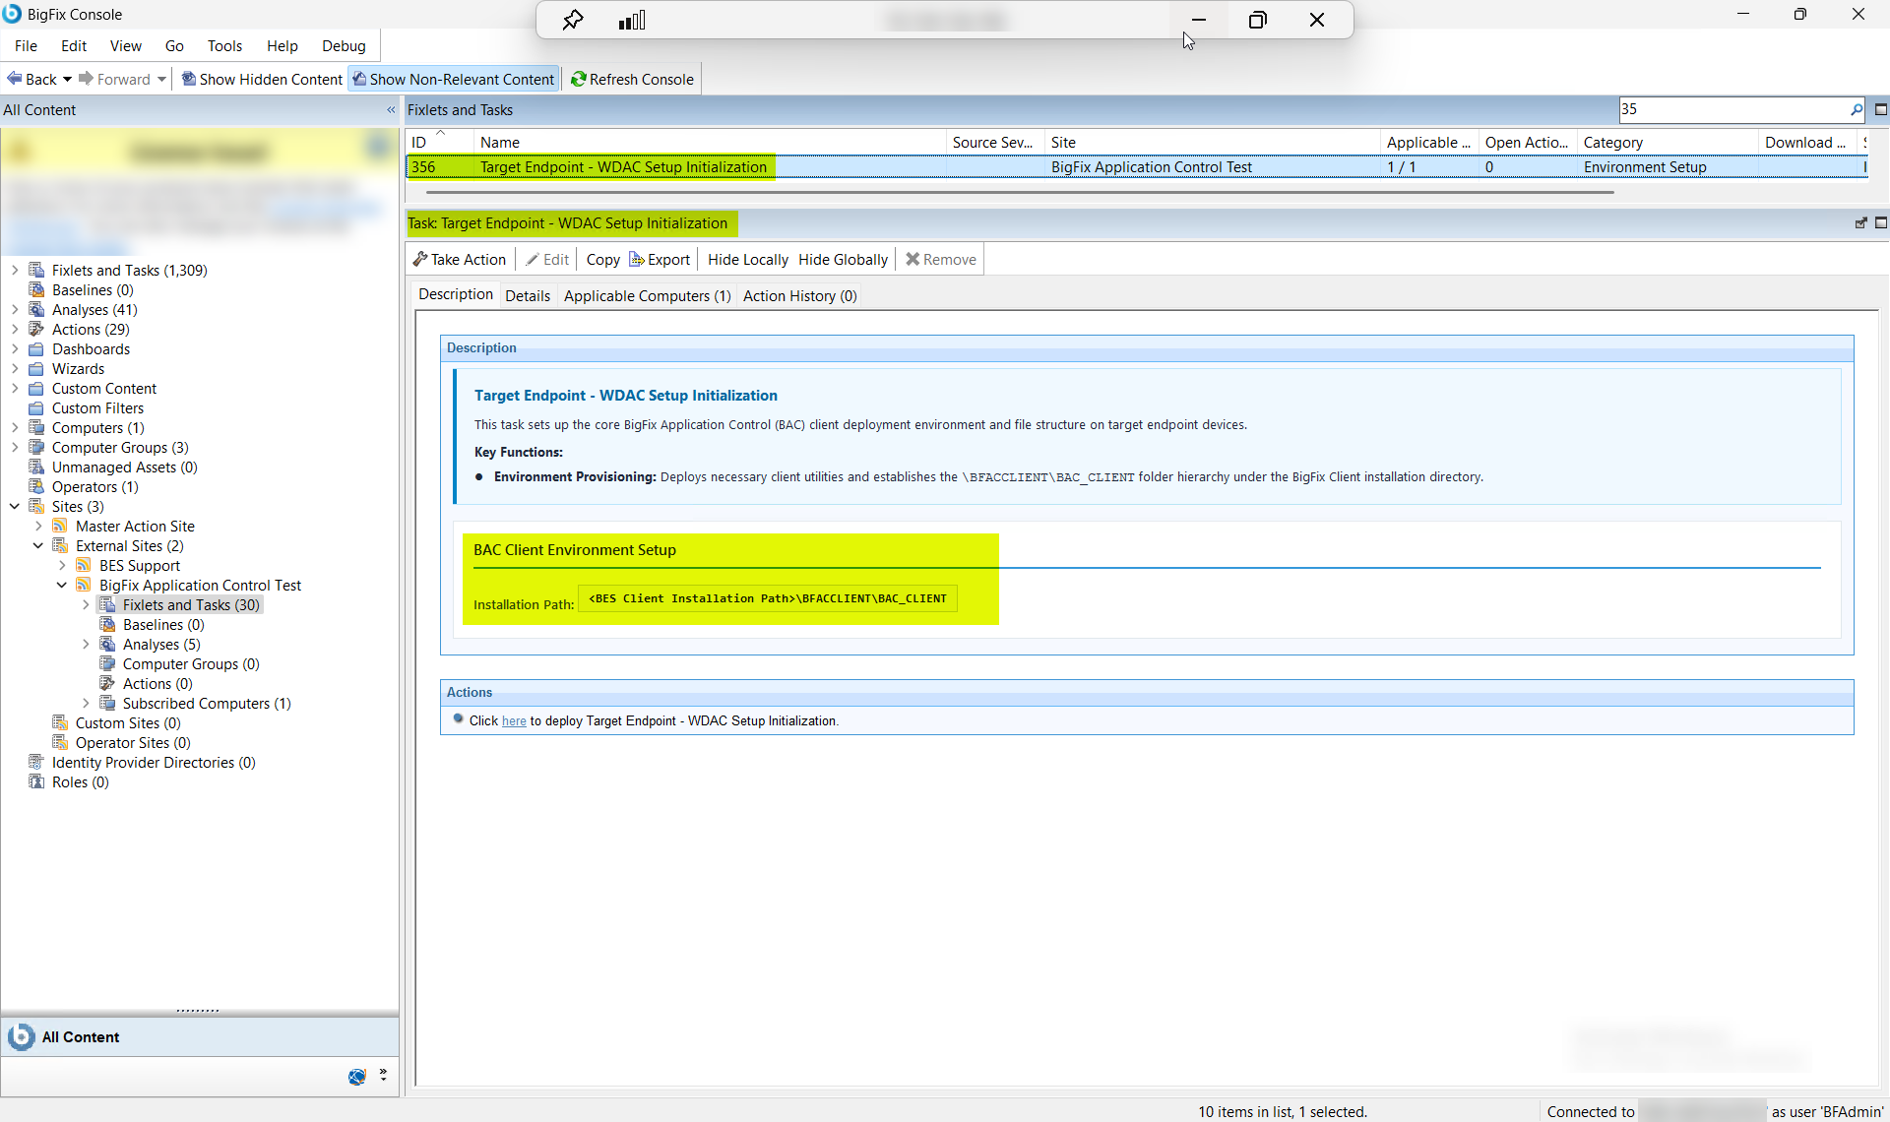Click the Hide Globally button

(x=843, y=259)
